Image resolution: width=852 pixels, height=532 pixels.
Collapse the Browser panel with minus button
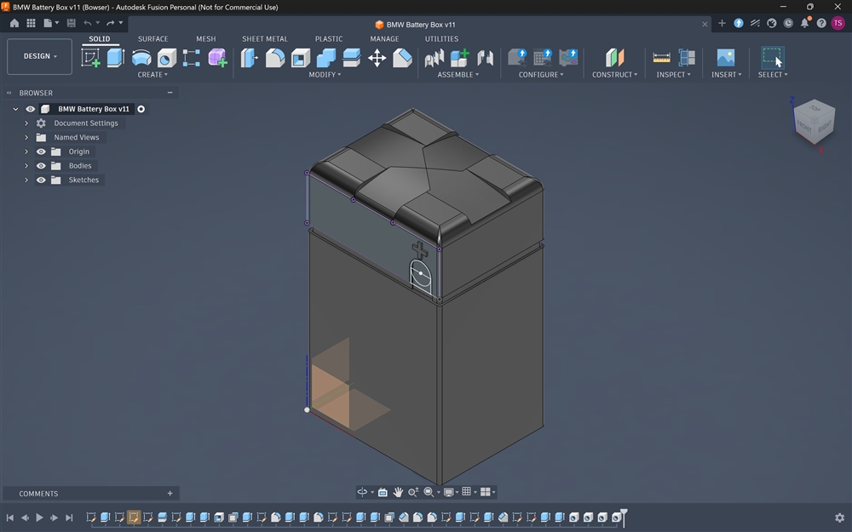click(x=170, y=93)
